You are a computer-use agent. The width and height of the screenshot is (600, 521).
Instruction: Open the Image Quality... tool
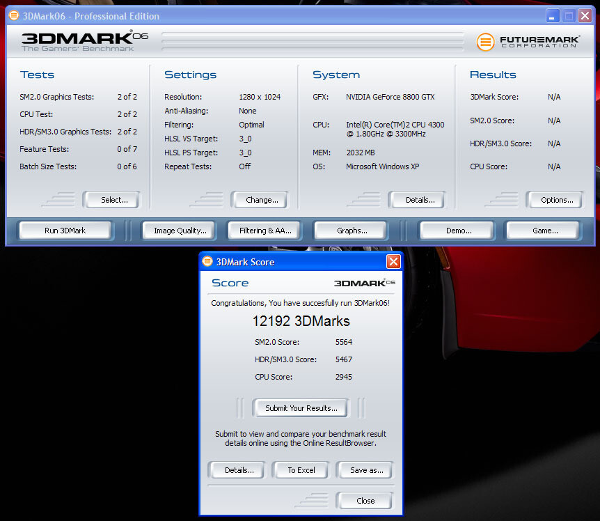point(180,231)
